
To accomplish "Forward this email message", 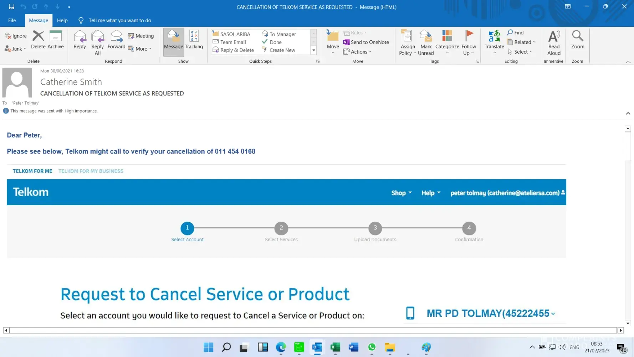I will click(x=116, y=40).
